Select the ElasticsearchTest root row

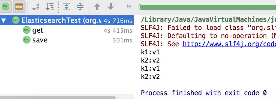[x=67, y=20]
